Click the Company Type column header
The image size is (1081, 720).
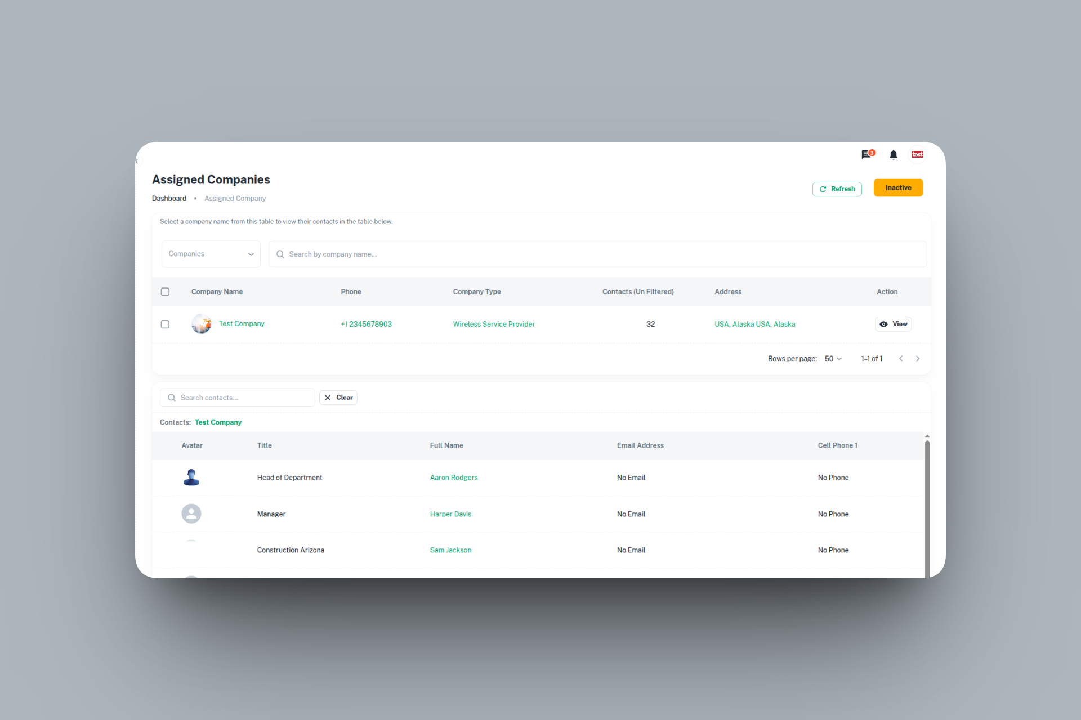477,292
